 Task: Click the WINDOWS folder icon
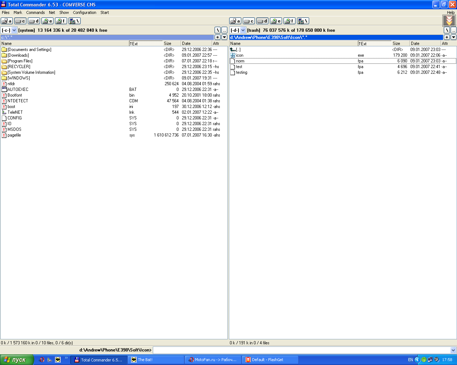(x=4, y=78)
